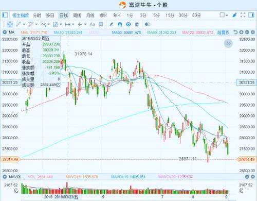Toggle the contrast display mode icon
257x201 pixels.
(x=148, y=24)
